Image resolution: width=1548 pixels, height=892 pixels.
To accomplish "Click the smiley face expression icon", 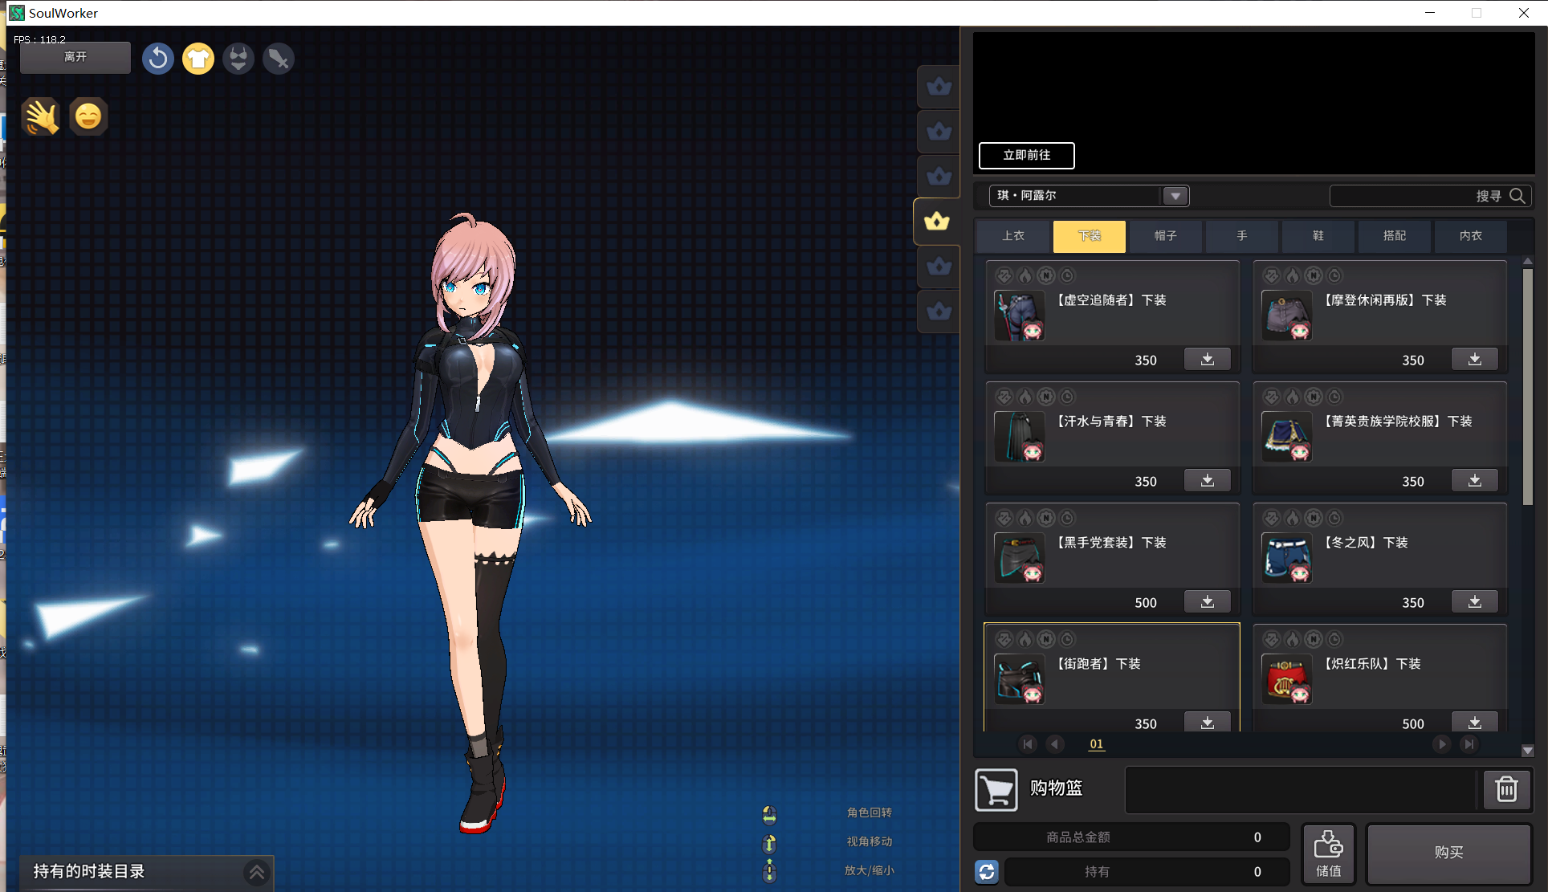I will tap(88, 117).
